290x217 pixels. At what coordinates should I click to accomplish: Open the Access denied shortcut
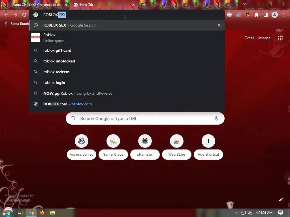[x=82, y=147]
